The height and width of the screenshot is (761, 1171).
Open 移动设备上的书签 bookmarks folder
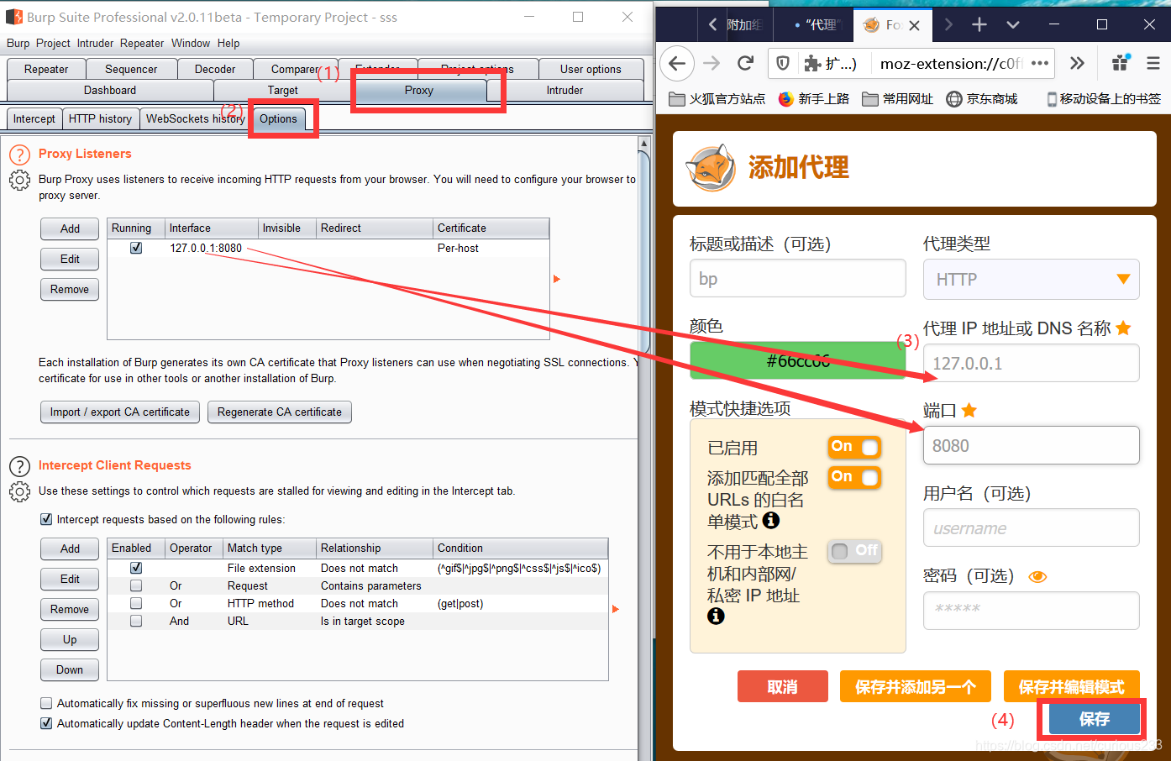(x=1103, y=99)
